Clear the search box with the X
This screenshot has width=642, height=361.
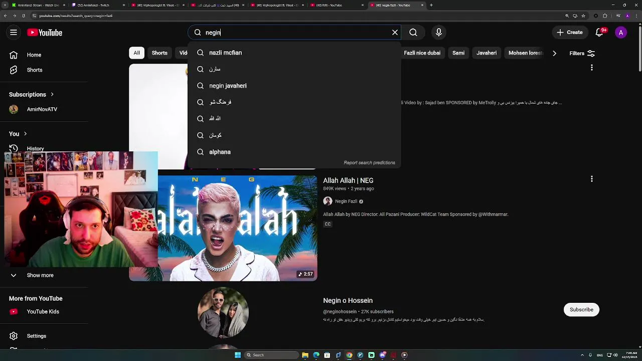(395, 33)
